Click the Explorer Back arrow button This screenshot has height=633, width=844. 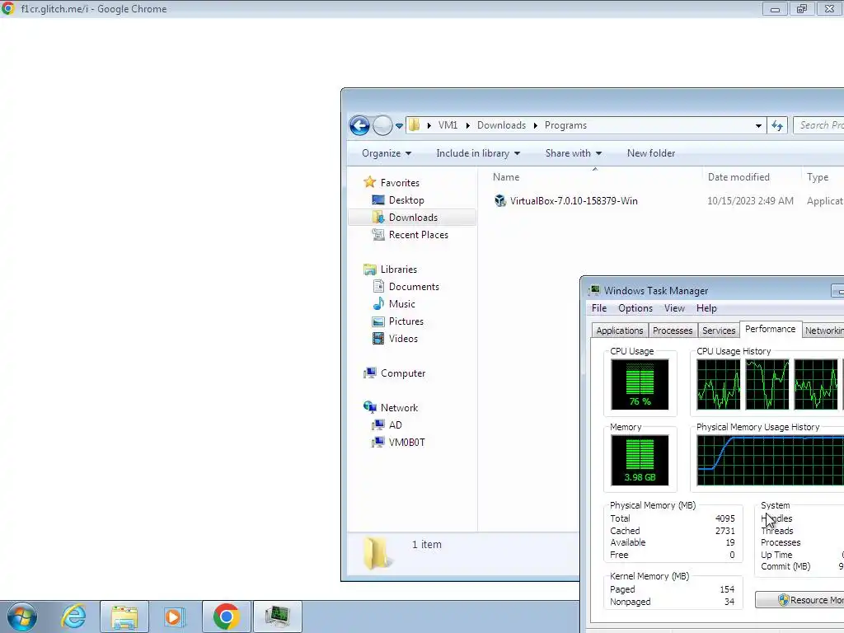pos(359,125)
